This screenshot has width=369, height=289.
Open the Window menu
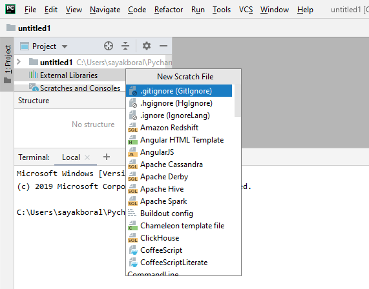tap(275, 10)
